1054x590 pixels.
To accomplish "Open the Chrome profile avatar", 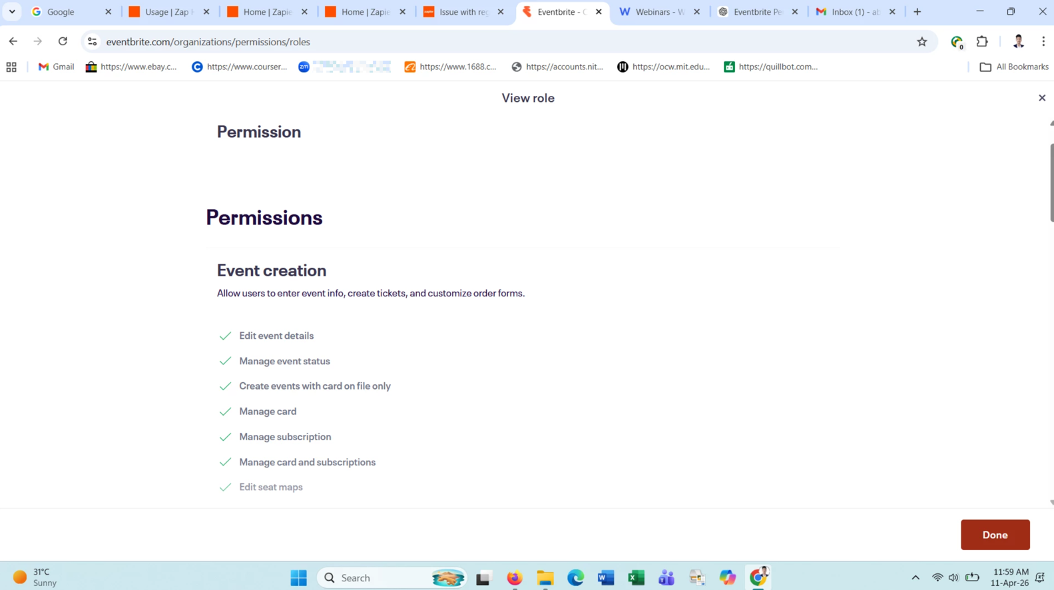I will [1018, 42].
